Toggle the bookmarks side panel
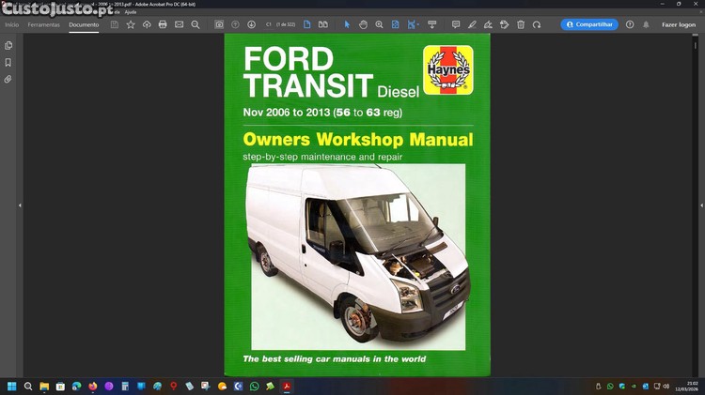 tap(8, 62)
